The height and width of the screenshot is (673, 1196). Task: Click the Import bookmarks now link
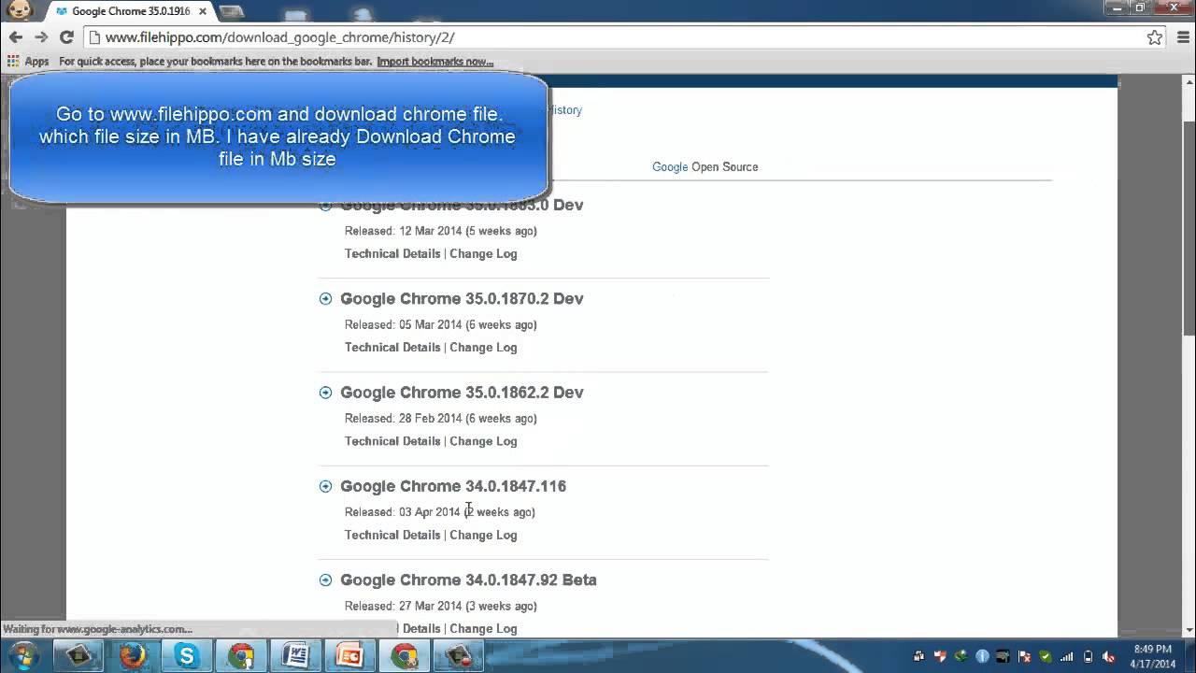coord(435,62)
